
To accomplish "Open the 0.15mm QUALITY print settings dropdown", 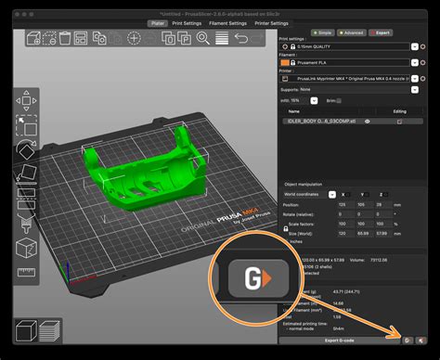I will click(x=415, y=46).
